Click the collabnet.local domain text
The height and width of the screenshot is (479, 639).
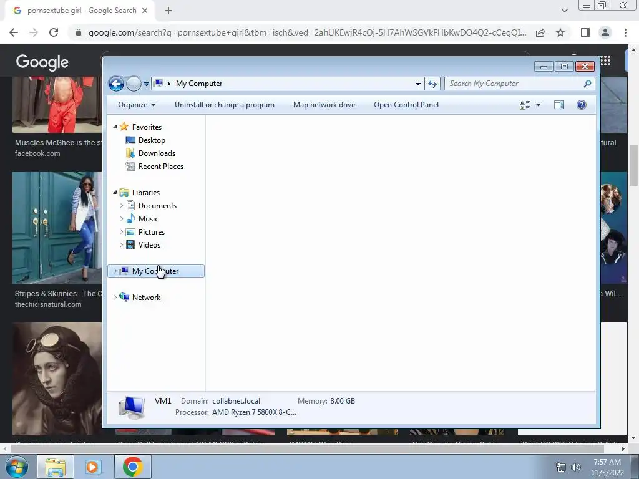(x=236, y=401)
